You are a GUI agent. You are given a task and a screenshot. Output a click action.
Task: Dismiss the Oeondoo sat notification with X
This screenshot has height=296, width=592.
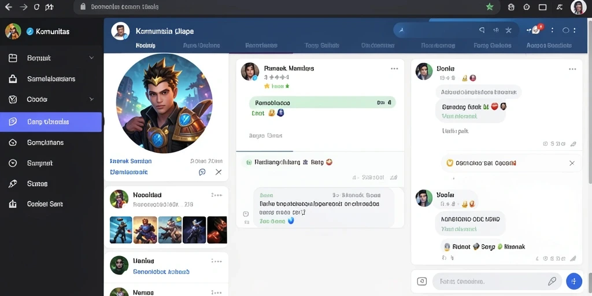click(572, 163)
